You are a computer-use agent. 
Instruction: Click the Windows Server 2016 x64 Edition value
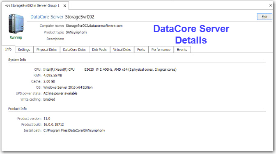click(68, 87)
